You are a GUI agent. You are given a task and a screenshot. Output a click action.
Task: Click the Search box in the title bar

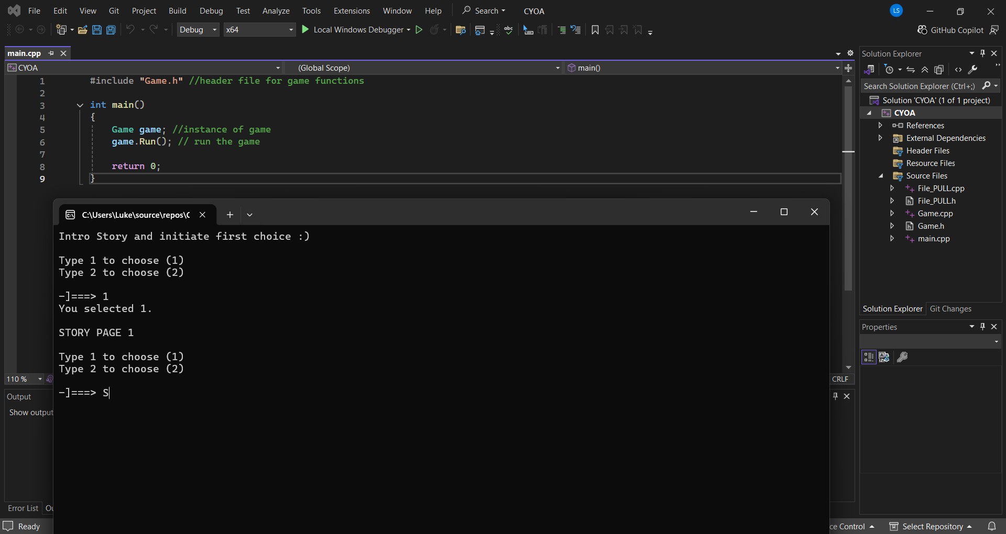(484, 10)
